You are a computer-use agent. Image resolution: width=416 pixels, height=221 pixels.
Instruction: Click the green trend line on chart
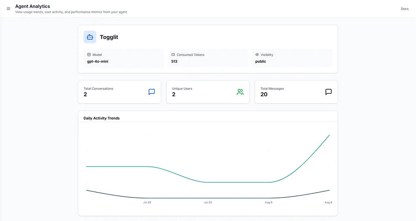tap(235, 182)
